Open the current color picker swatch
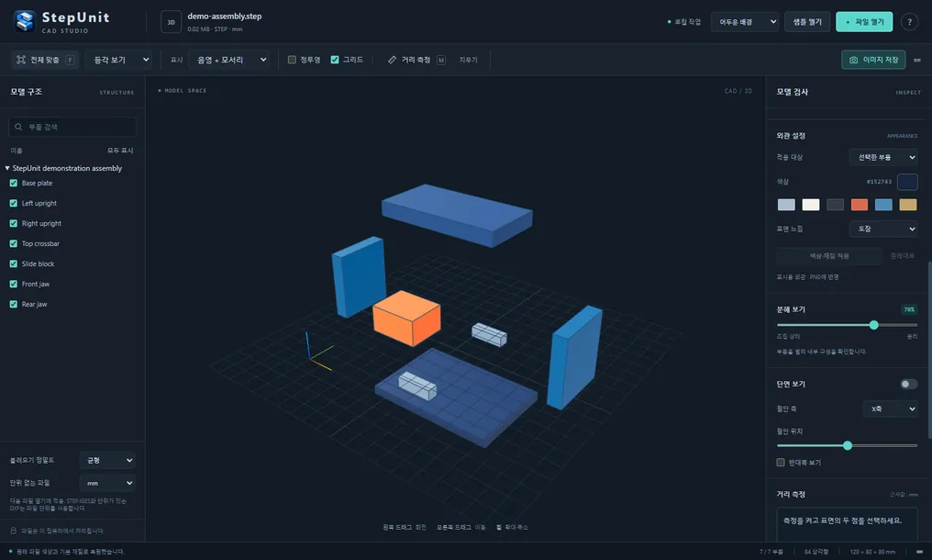This screenshot has height=560, width=932. point(907,182)
